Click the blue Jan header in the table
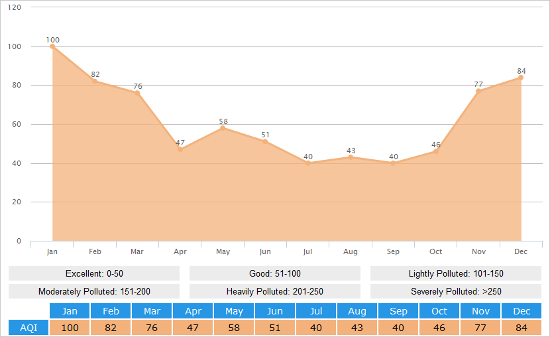The image size is (550, 337). point(70,311)
